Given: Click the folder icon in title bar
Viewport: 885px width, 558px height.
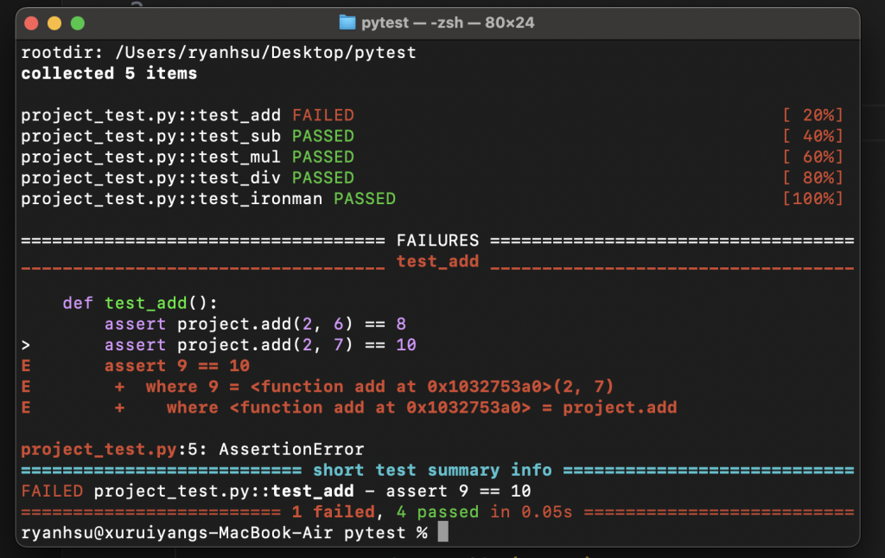Looking at the screenshot, I should pyautogui.click(x=347, y=22).
